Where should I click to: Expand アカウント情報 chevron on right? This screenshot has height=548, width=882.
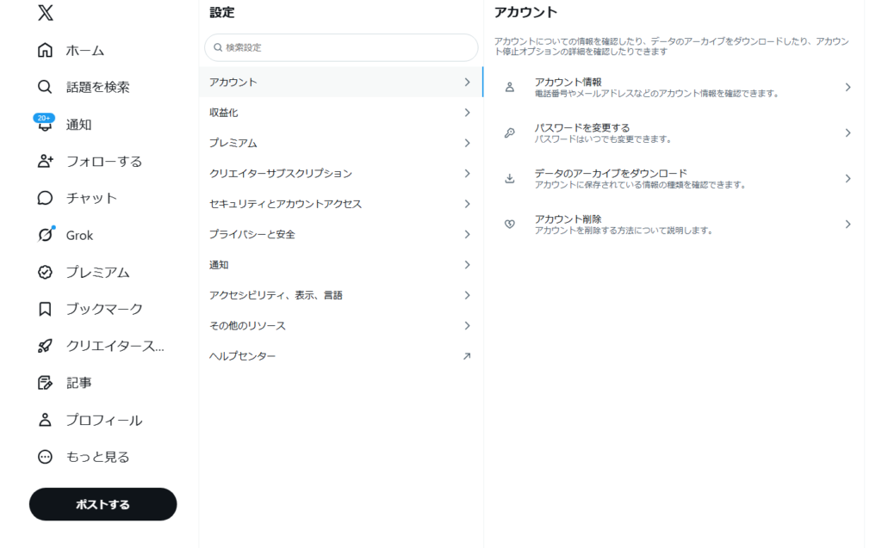pyautogui.click(x=848, y=87)
